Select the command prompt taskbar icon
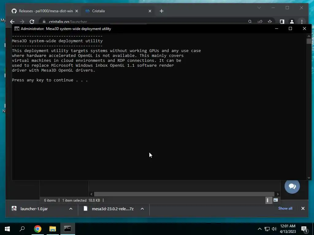Screen dimensions: 314x235 67,229
